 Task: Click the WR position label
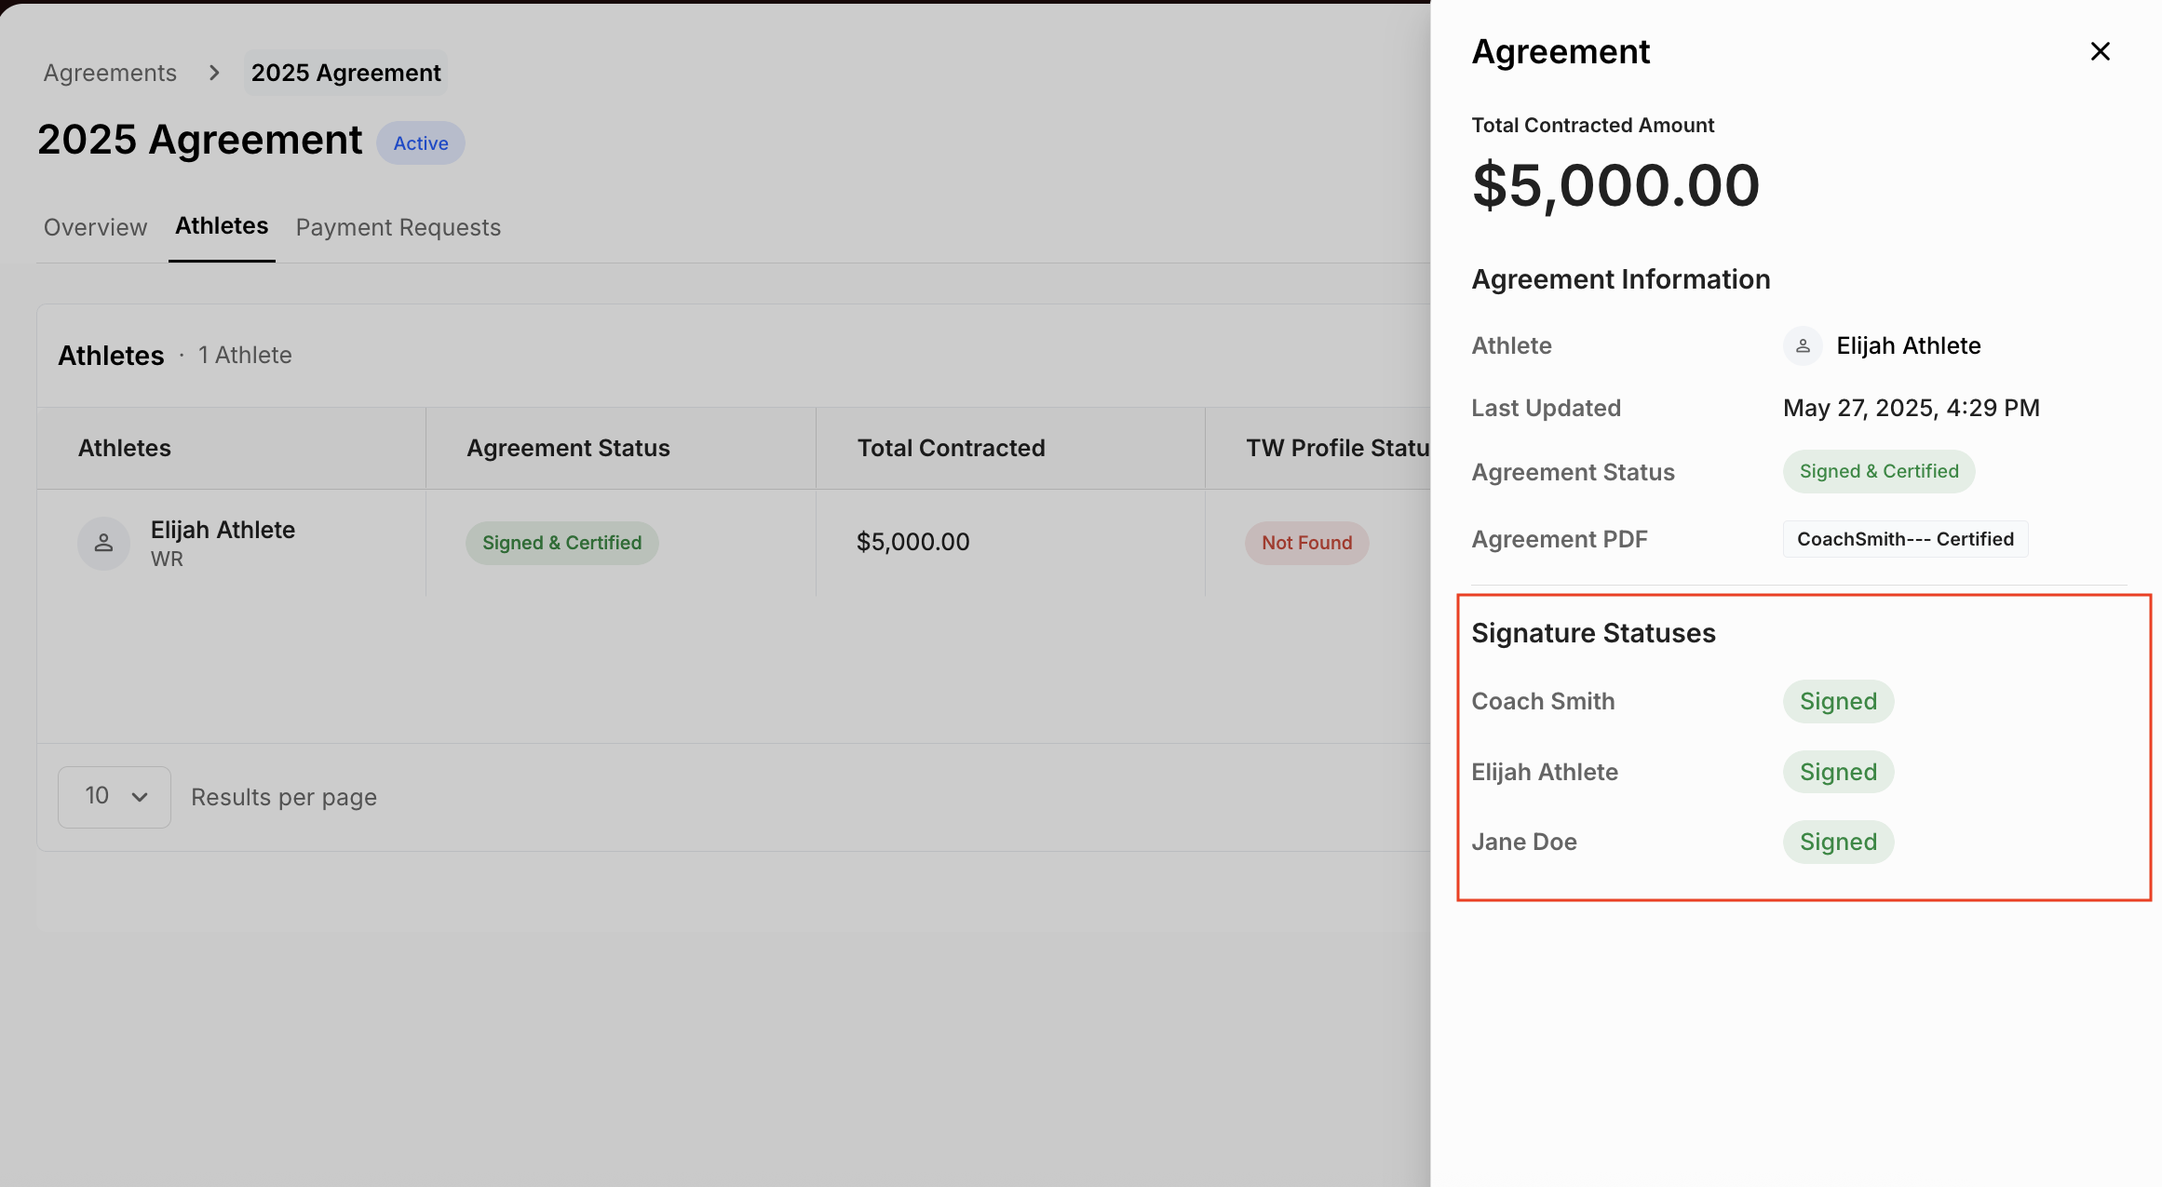pyautogui.click(x=167, y=559)
